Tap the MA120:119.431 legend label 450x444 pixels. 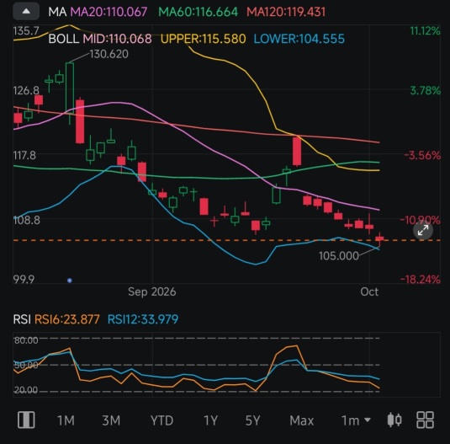(x=286, y=12)
